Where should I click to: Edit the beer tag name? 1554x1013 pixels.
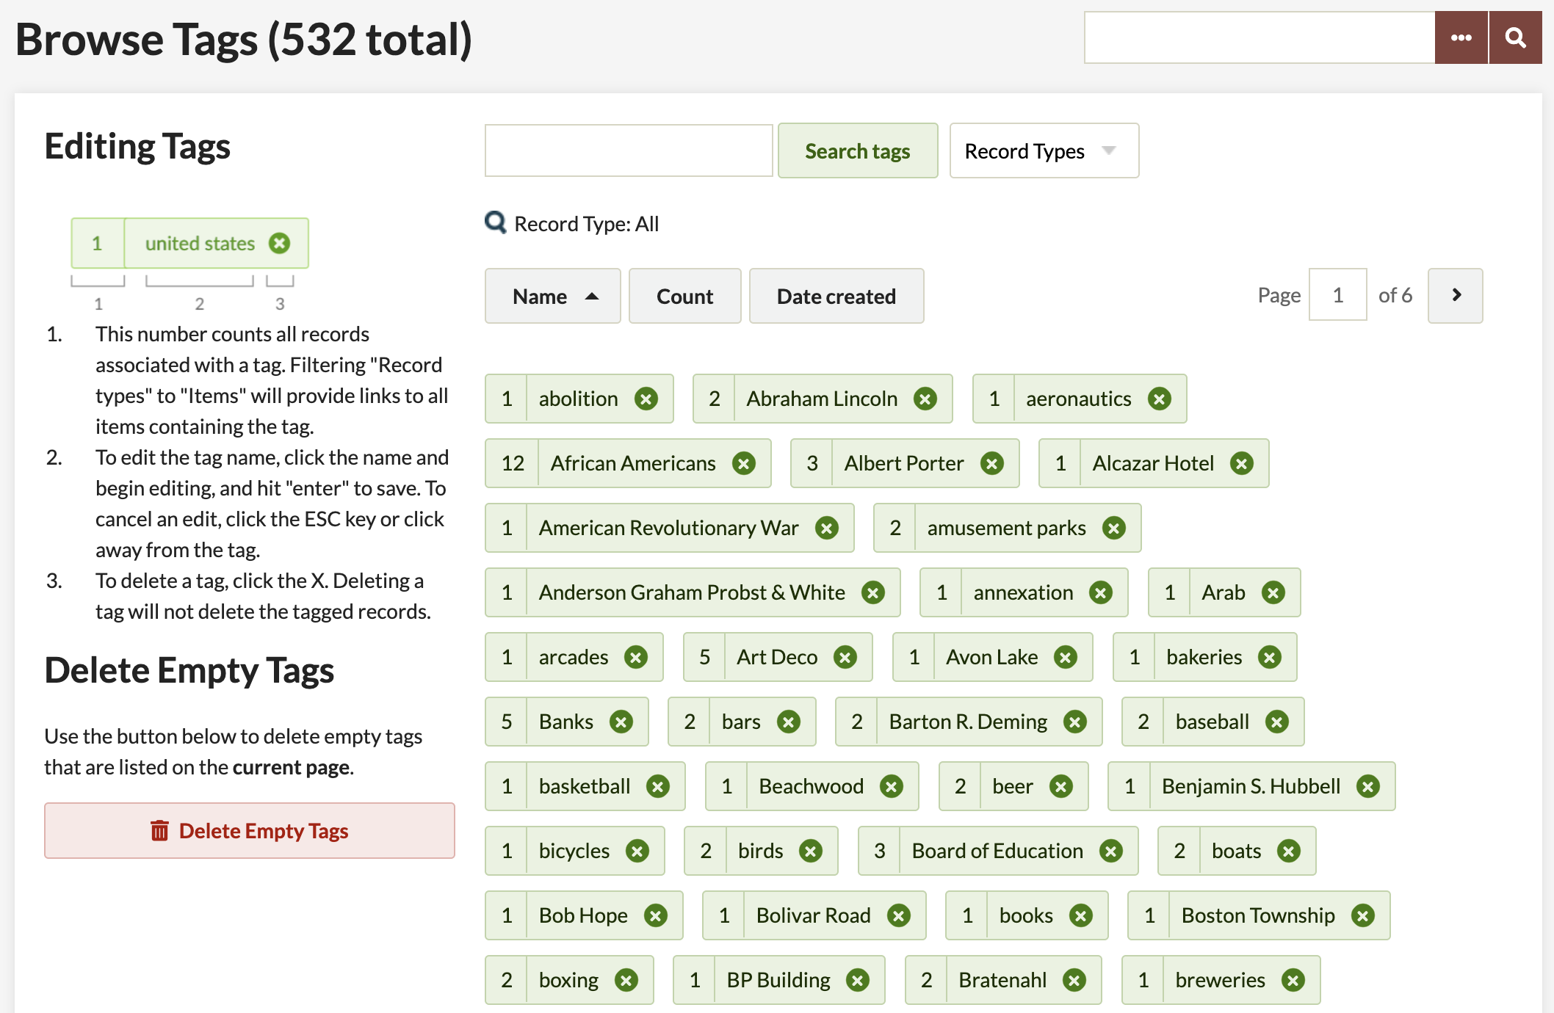[x=1013, y=786]
